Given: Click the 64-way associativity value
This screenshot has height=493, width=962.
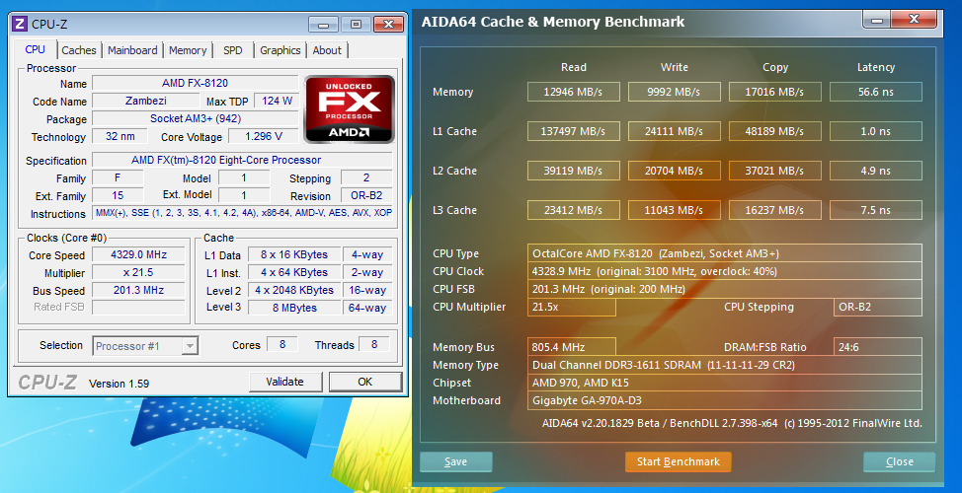Looking at the screenshot, I should (366, 308).
